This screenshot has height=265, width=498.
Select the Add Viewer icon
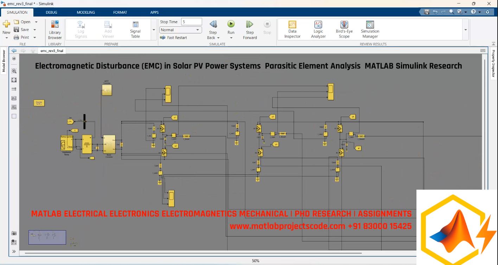[108, 30]
